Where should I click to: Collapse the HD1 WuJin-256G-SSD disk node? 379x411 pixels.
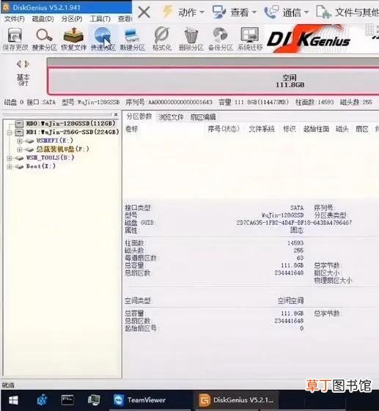click(x=10, y=133)
